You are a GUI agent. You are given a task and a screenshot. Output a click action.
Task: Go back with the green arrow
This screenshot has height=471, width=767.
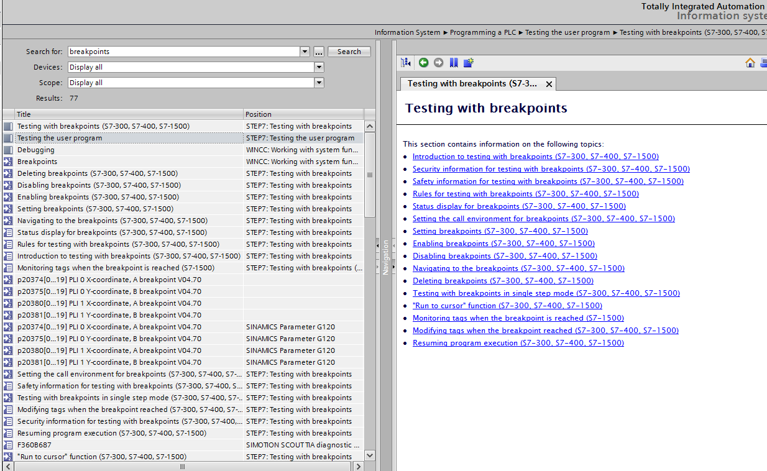(x=423, y=62)
